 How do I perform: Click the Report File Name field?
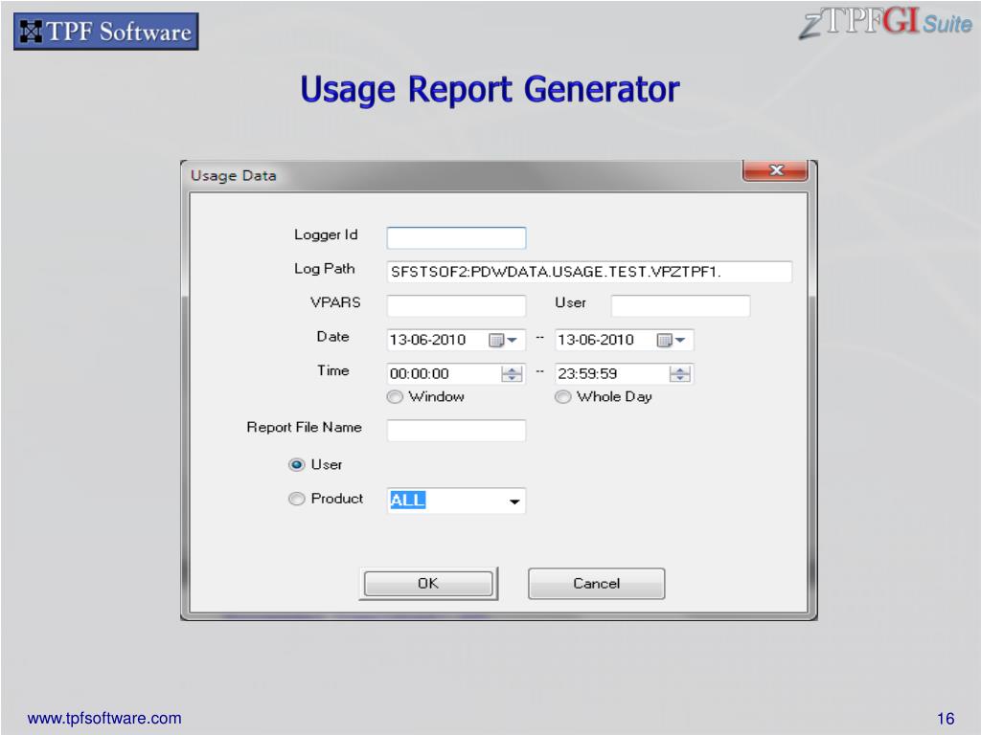(456, 430)
